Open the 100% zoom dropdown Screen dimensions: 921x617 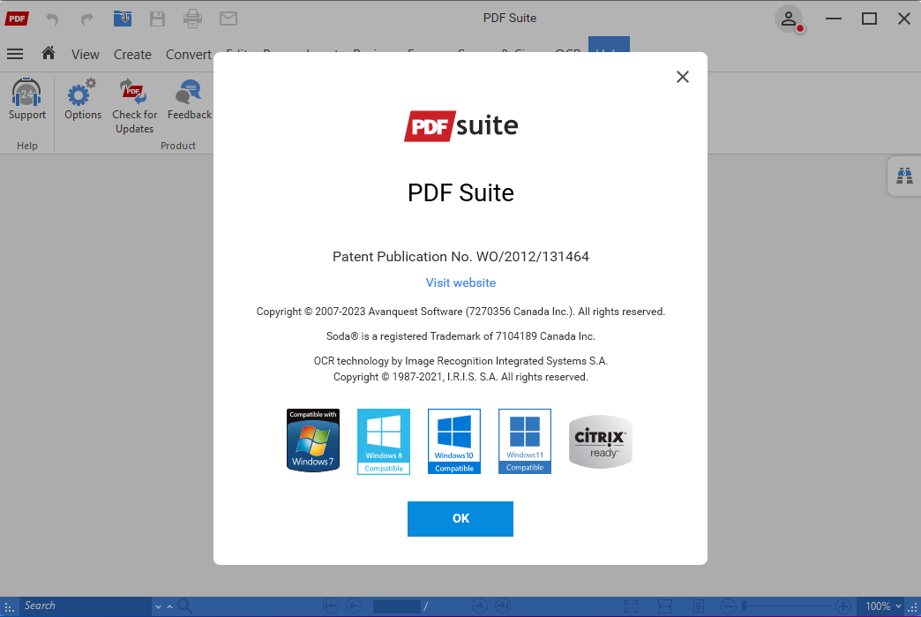coord(883,606)
